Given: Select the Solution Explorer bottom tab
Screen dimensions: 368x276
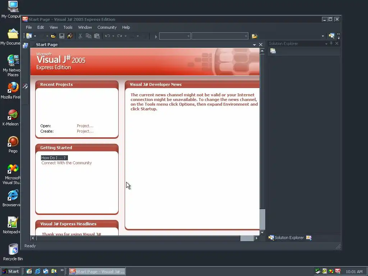Looking at the screenshot, I should [286, 238].
